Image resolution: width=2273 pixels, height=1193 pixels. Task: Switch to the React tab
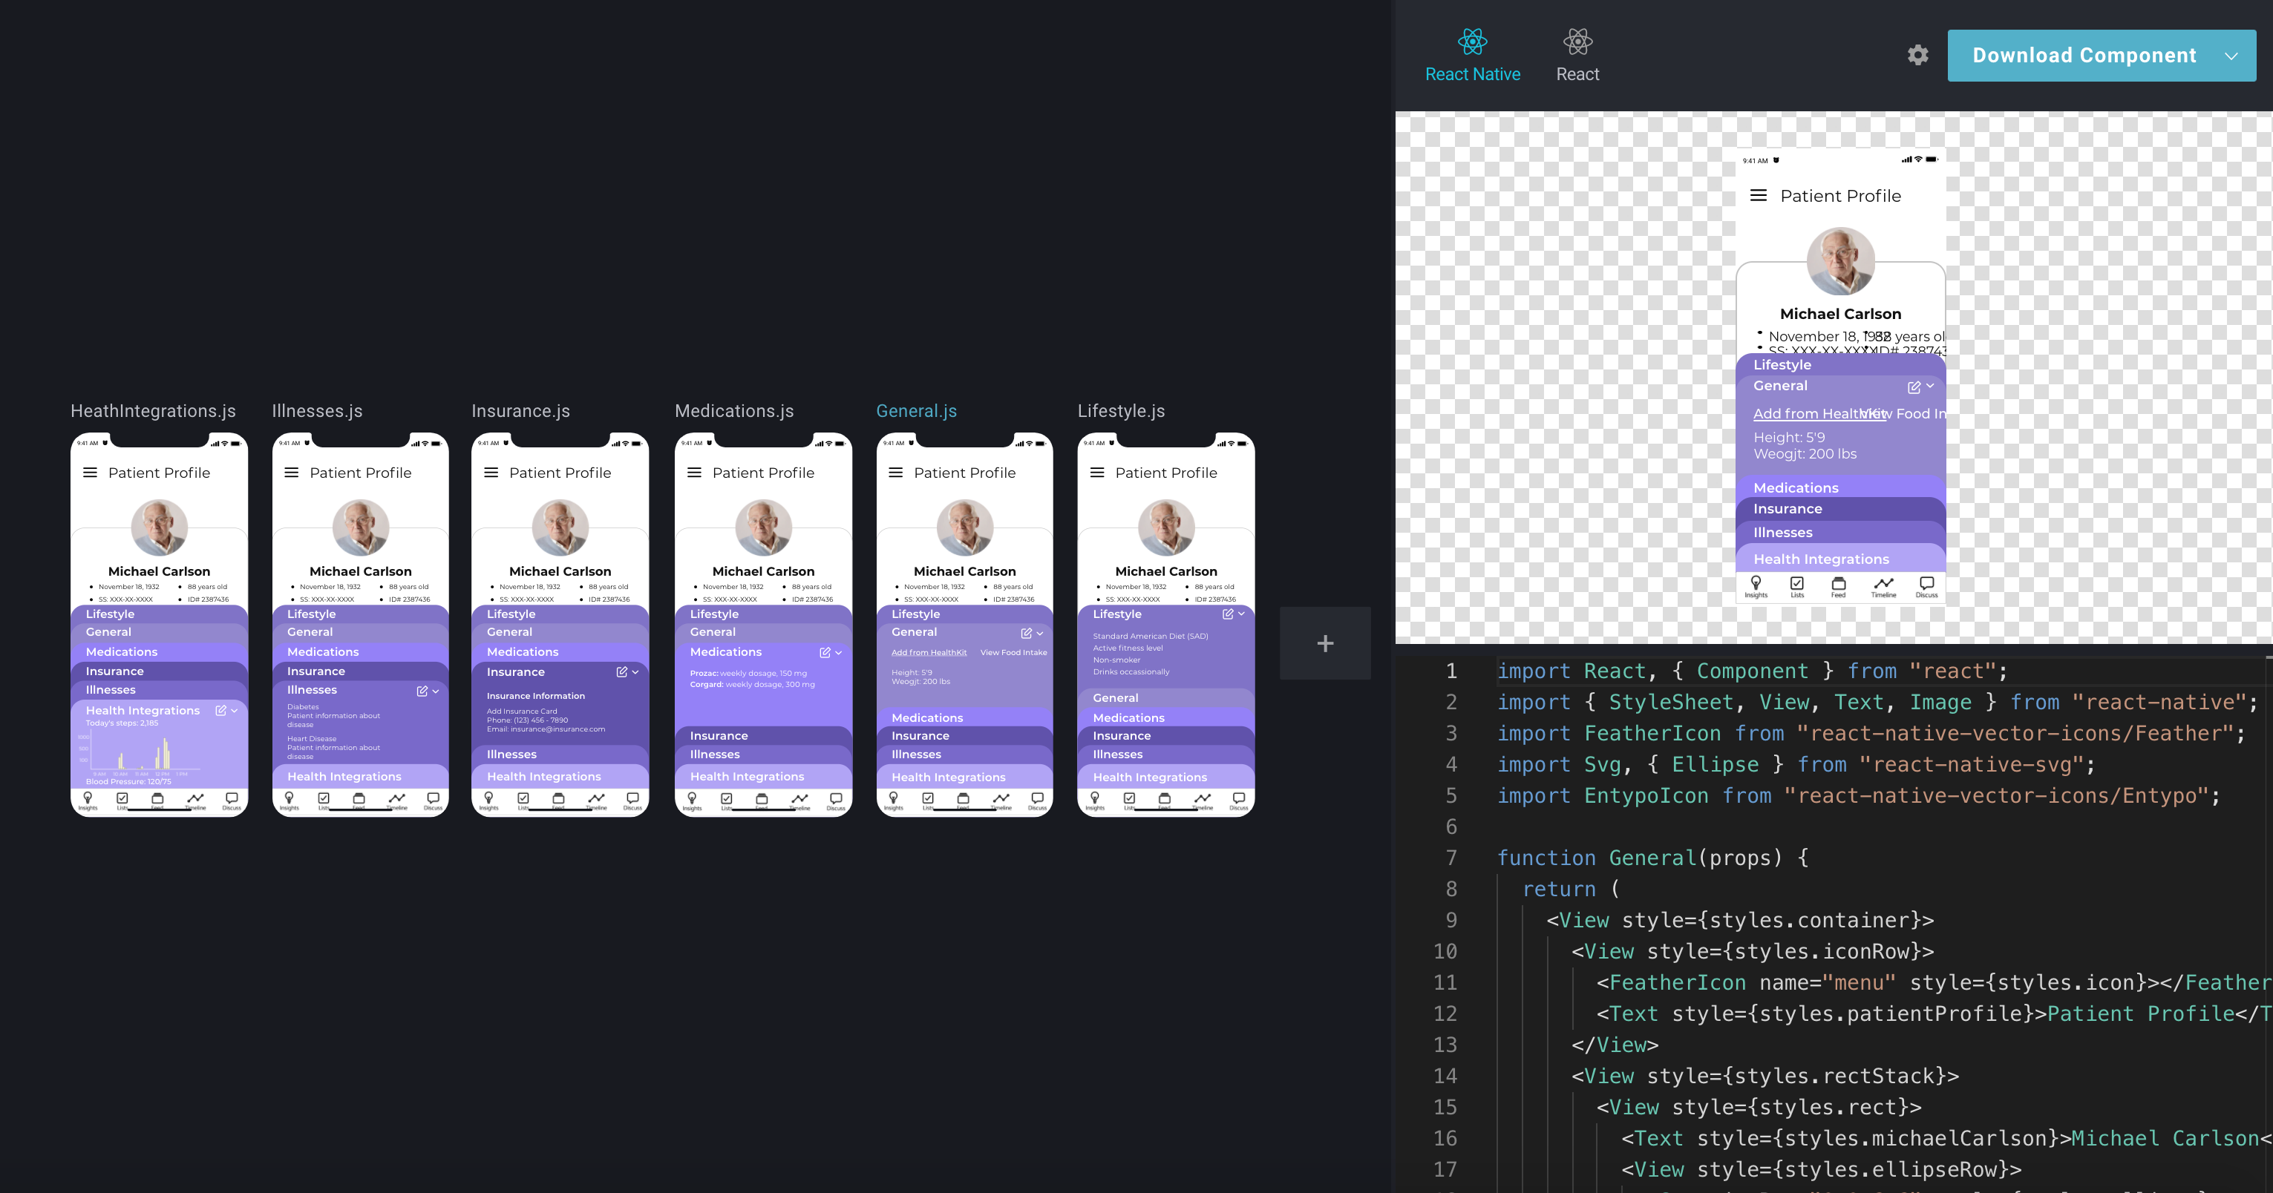coord(1577,74)
